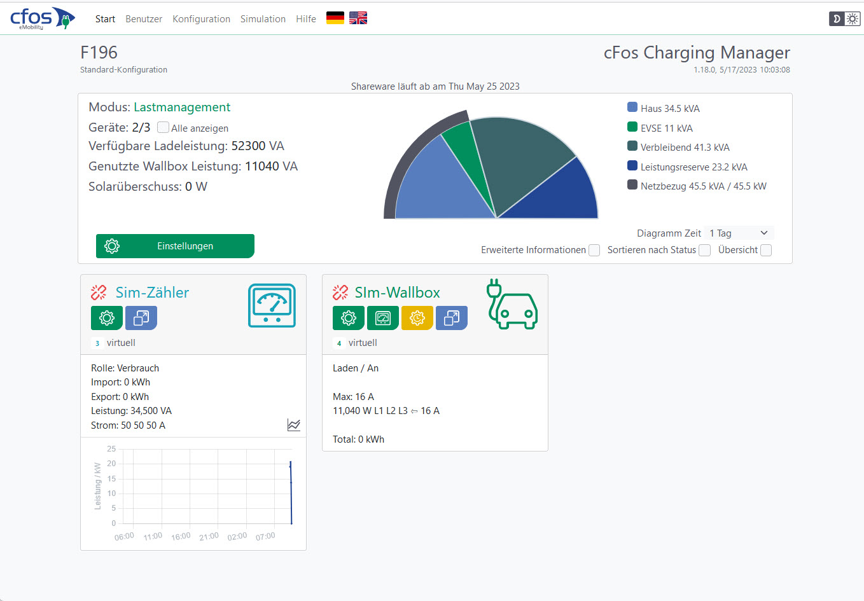
Task: Click the cFos eMobility logo
Action: (x=43, y=18)
